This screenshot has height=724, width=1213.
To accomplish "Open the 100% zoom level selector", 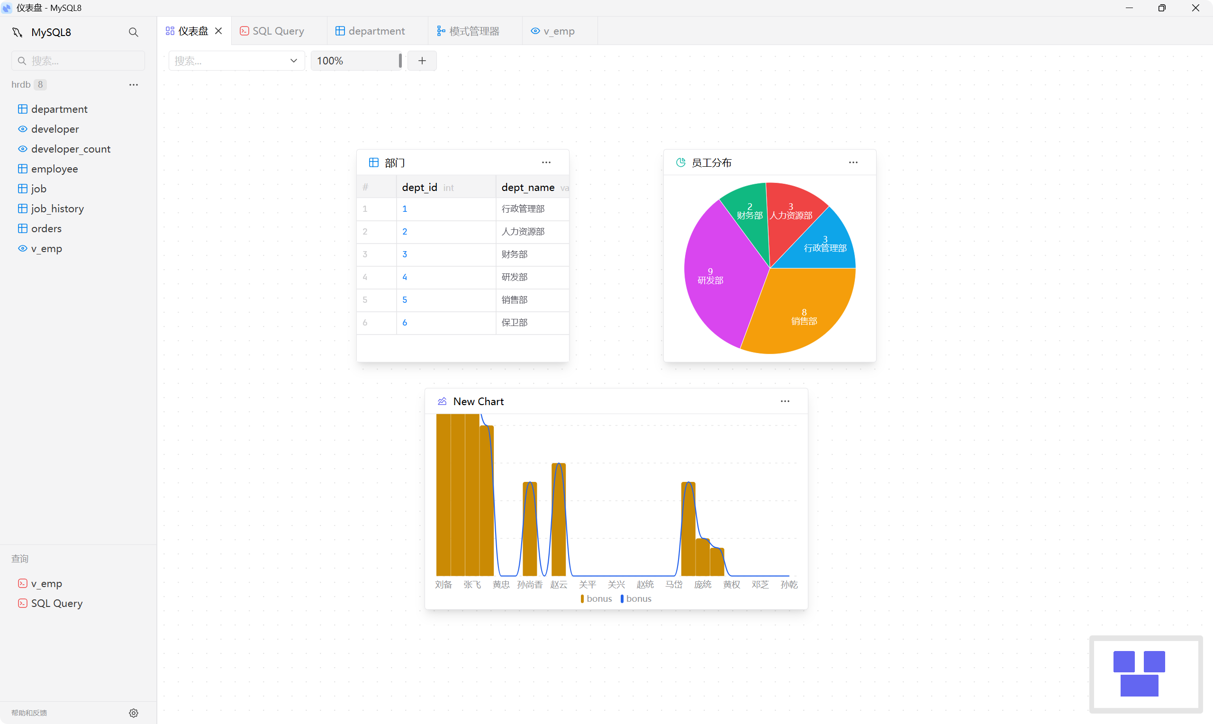I will coord(355,61).
